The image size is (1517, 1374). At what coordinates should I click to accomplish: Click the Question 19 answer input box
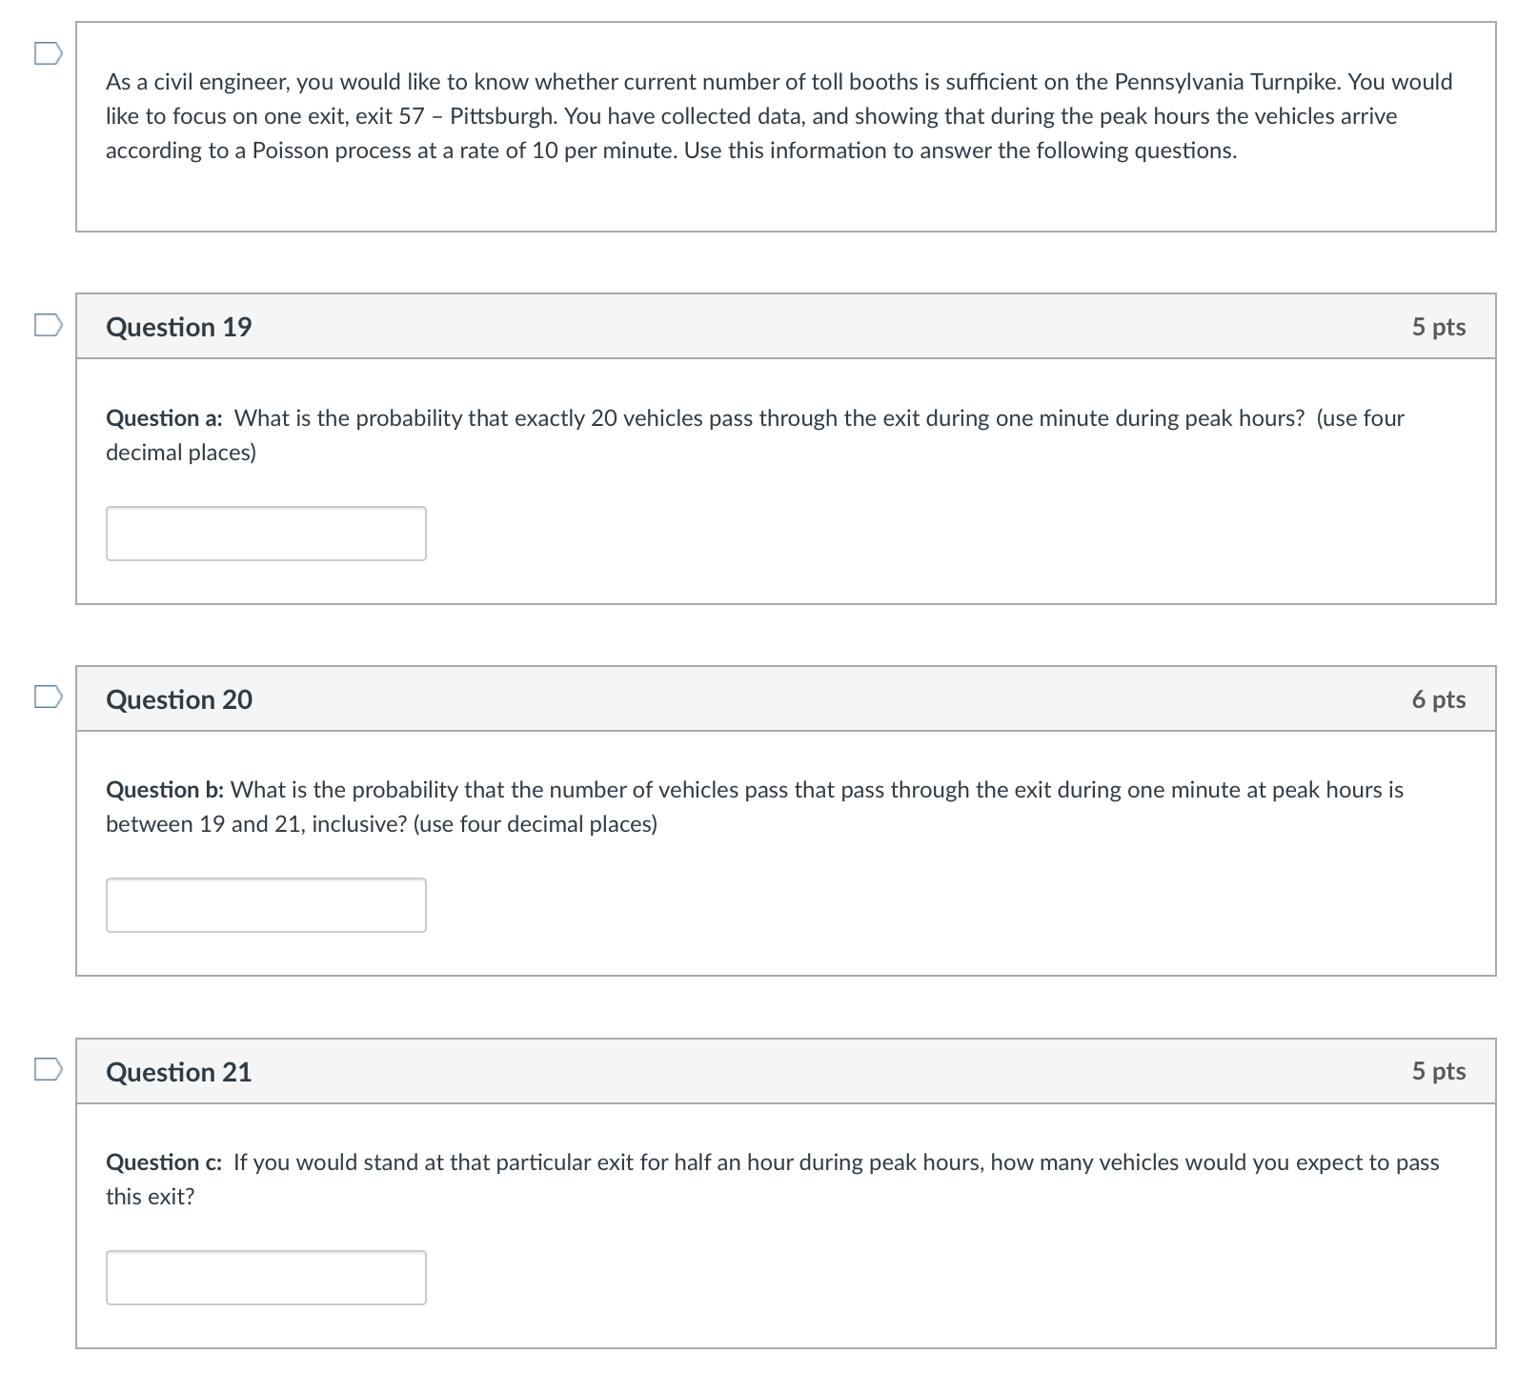click(266, 534)
